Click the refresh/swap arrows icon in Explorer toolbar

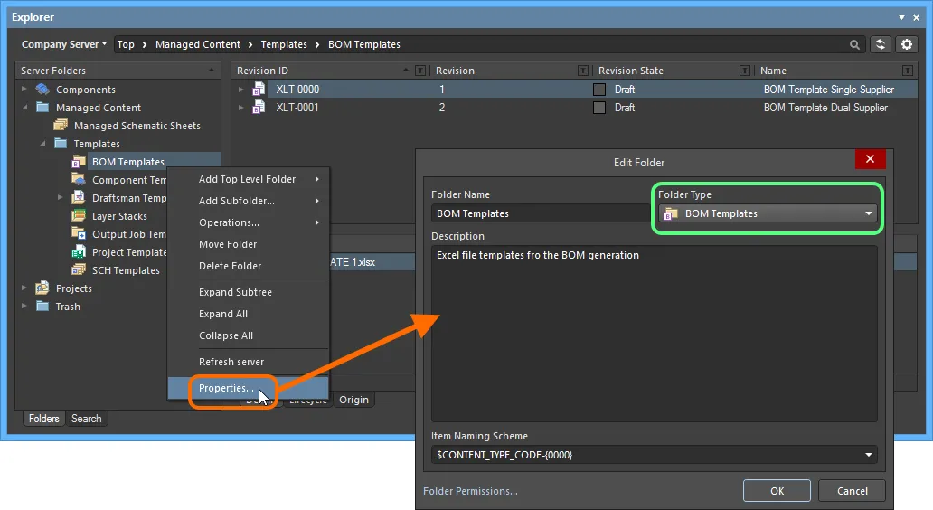881,44
